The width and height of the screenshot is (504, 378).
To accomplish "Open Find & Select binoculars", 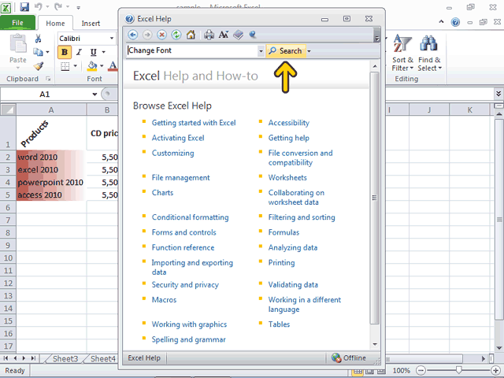I will pyautogui.click(x=429, y=53).
